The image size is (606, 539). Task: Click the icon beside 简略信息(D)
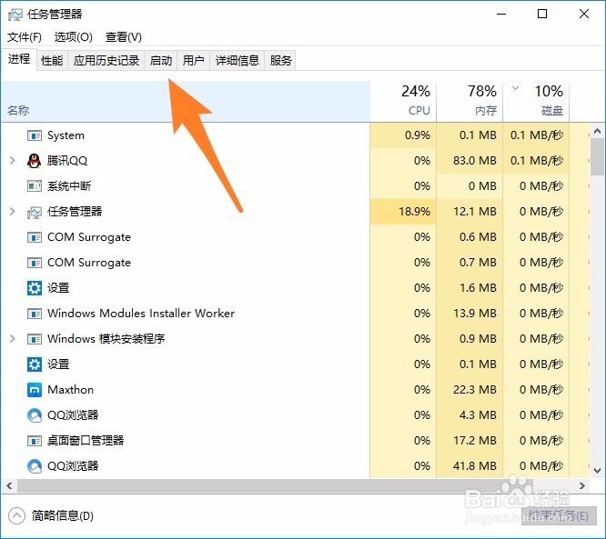pyautogui.click(x=16, y=516)
